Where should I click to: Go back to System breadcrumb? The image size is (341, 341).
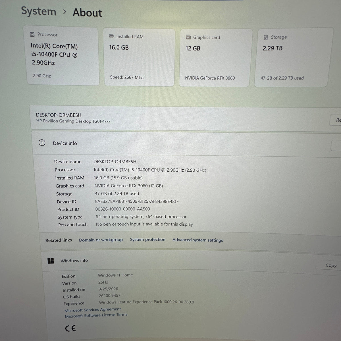coord(39,11)
